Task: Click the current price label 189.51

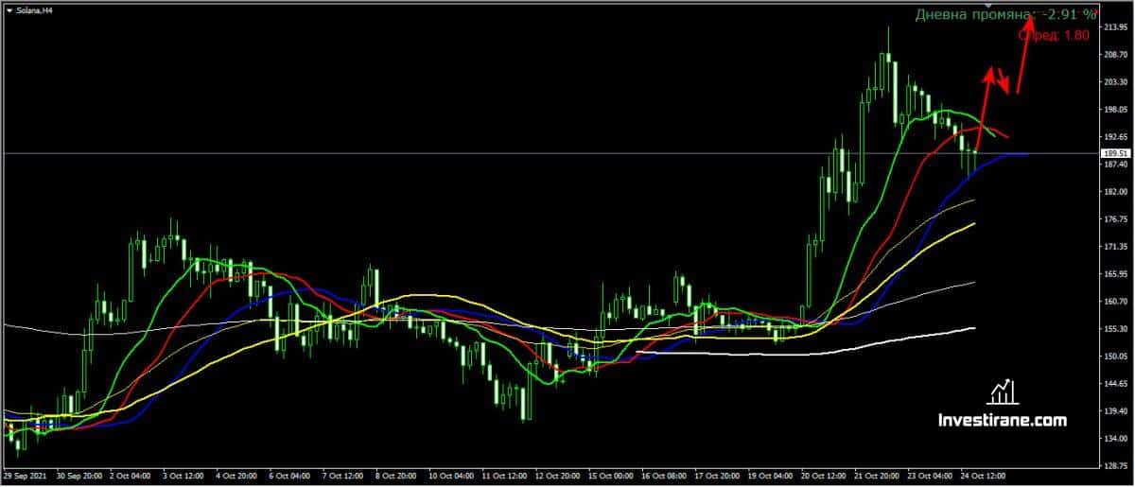Action: 1117,153
